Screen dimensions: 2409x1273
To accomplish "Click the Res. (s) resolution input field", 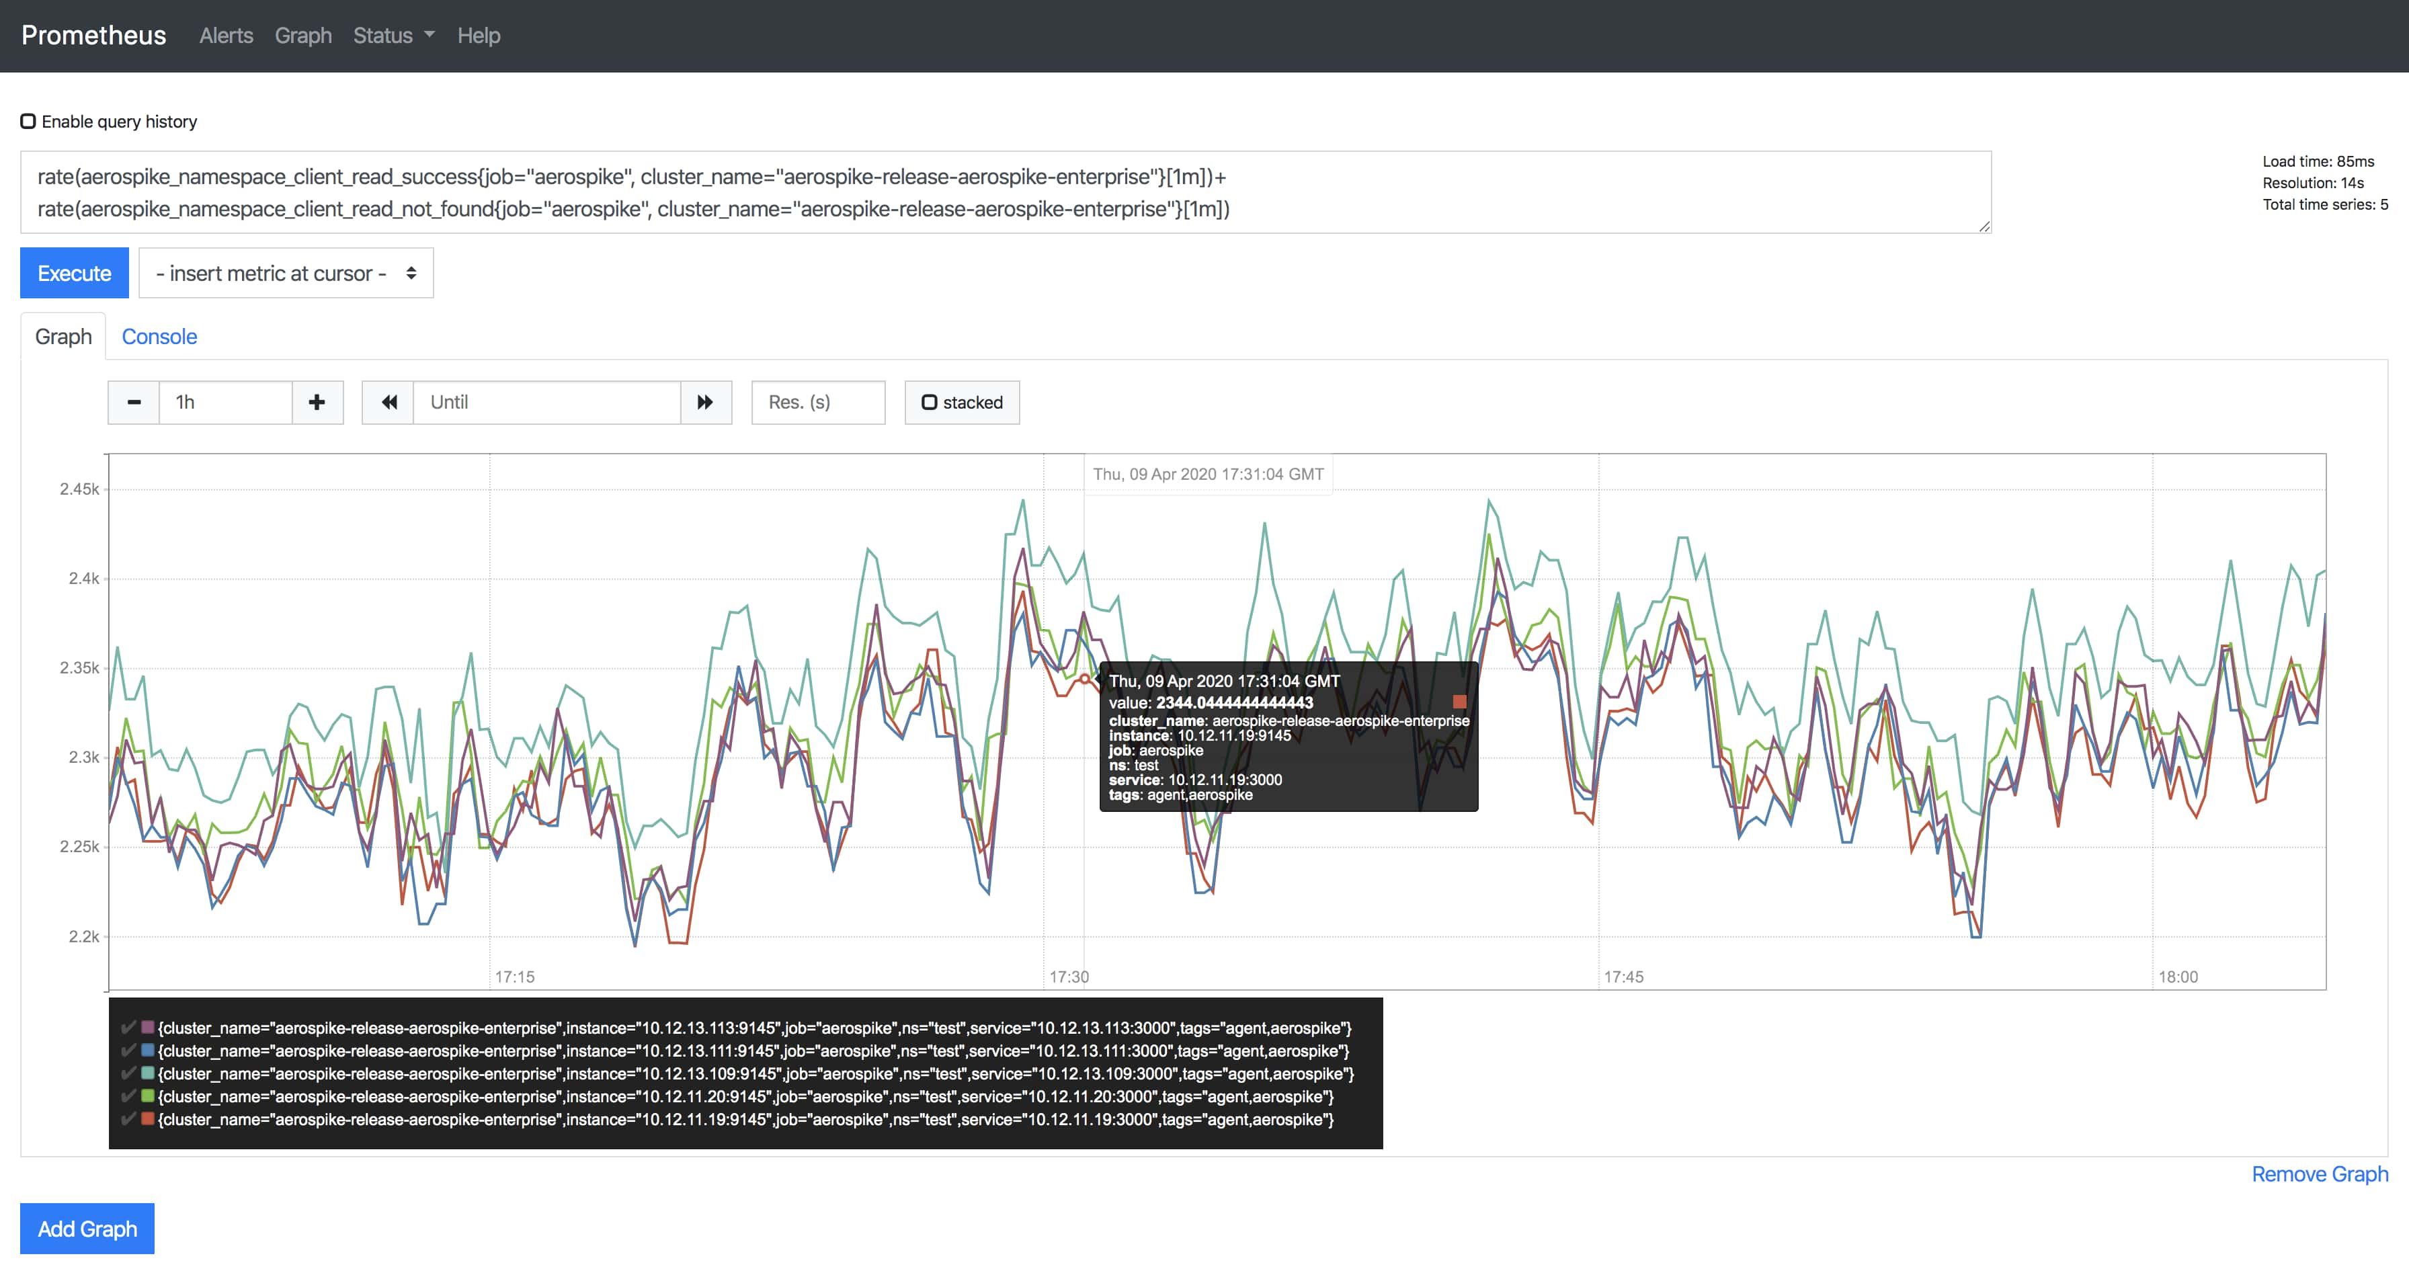I will tap(817, 401).
